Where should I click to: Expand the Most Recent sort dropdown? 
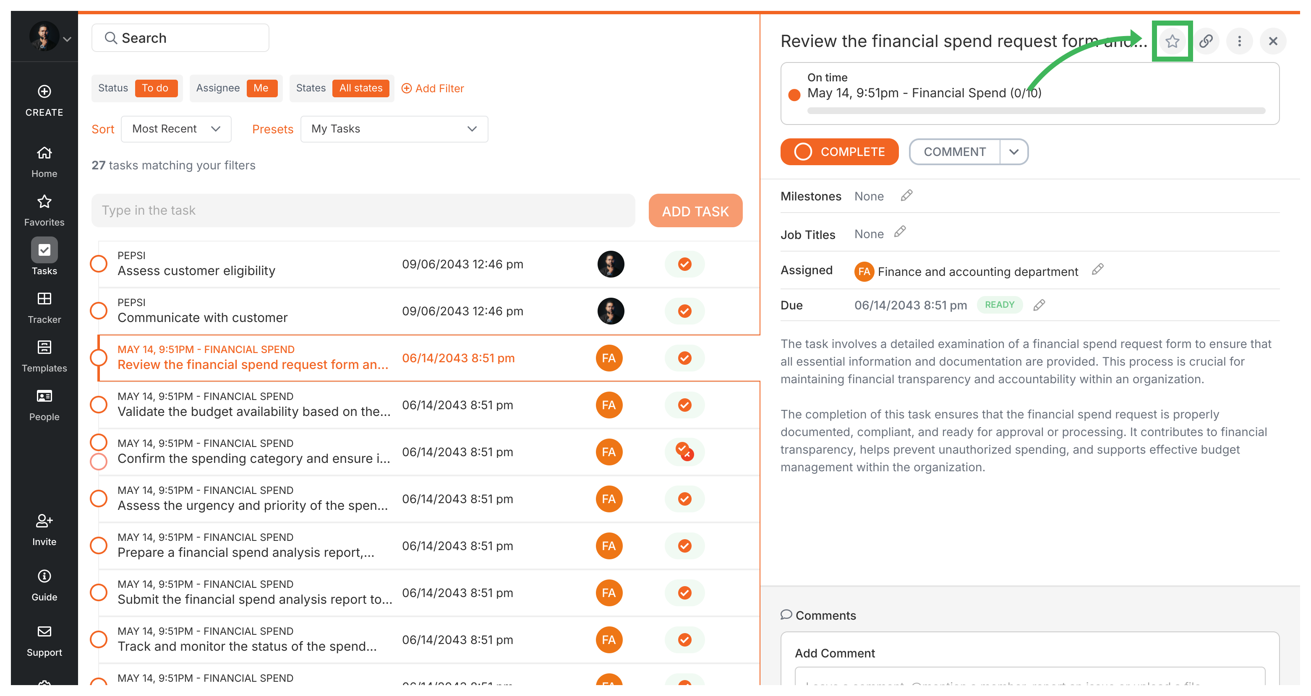176,129
